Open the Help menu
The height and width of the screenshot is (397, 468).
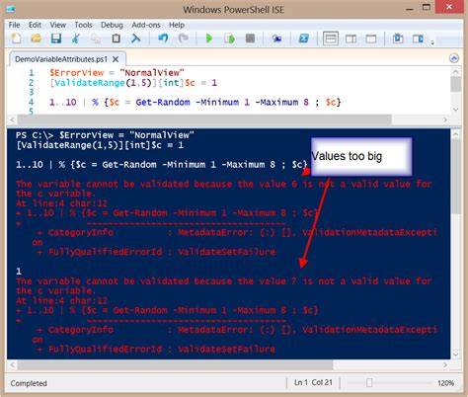click(177, 25)
